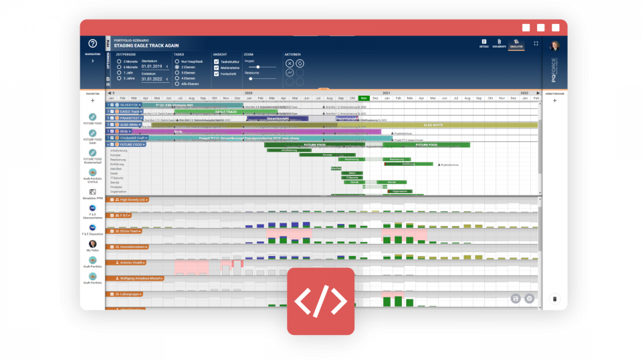Click the vertical Optionen tab
Screen dimensions: 642x361
pyautogui.click(x=108, y=60)
